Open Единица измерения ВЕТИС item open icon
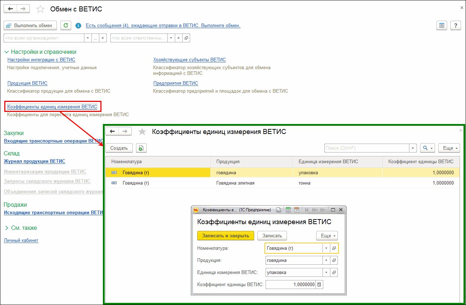The width and height of the screenshot is (466, 305). (x=334, y=273)
